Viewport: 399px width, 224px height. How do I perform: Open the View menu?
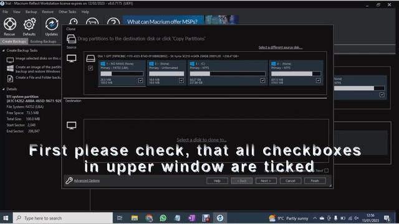[17, 12]
